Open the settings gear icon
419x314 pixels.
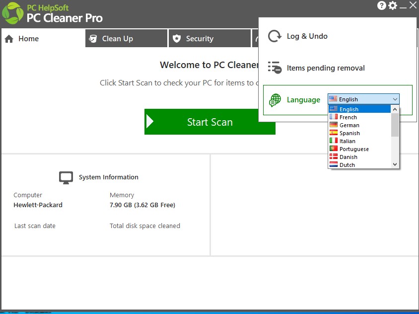pos(393,5)
